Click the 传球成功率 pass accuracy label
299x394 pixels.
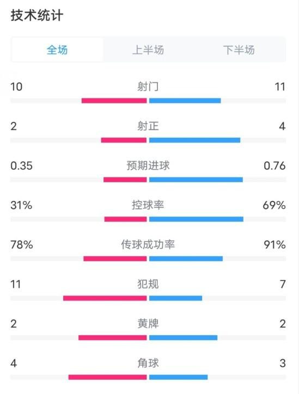148,244
